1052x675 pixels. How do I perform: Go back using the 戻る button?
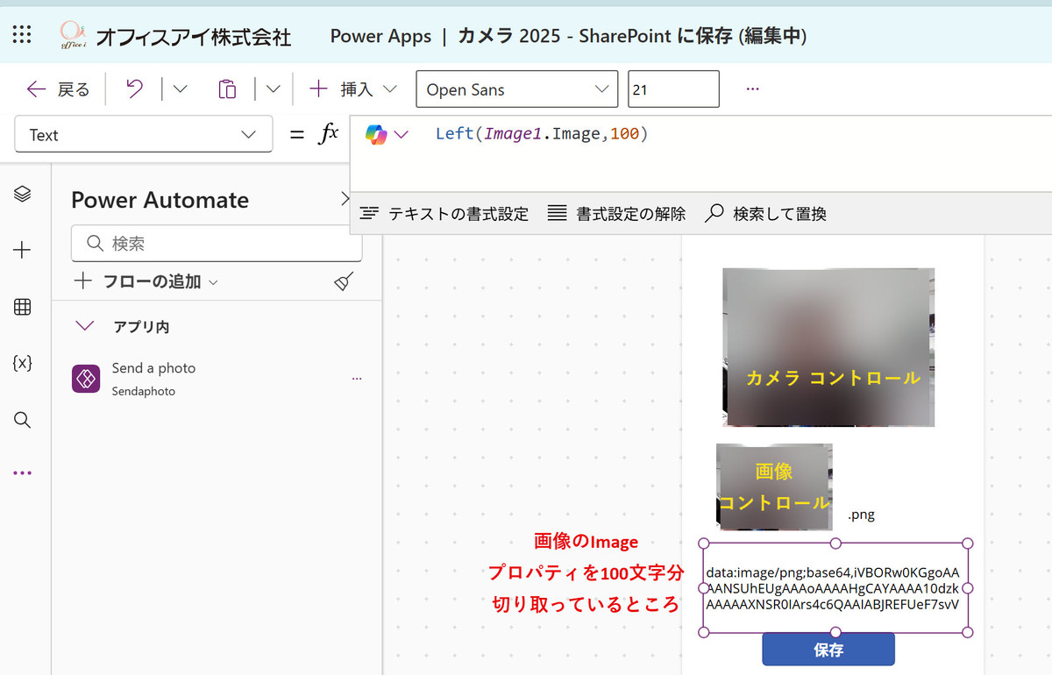point(58,89)
